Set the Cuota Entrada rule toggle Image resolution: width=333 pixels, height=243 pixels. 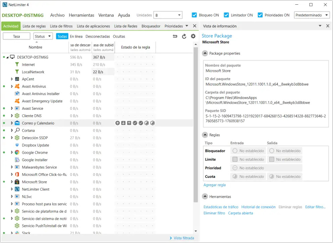pos(235,176)
